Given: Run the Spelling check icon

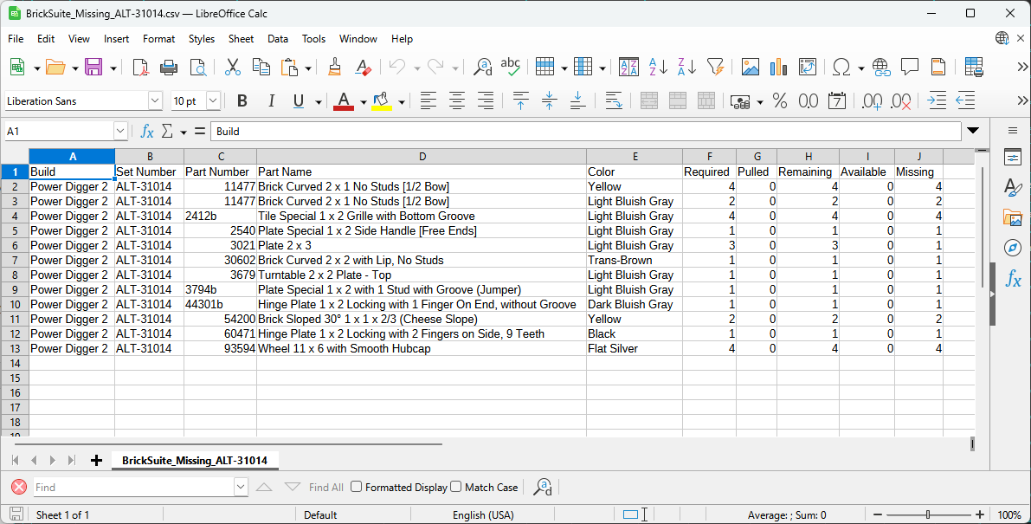Looking at the screenshot, I should click(x=510, y=67).
